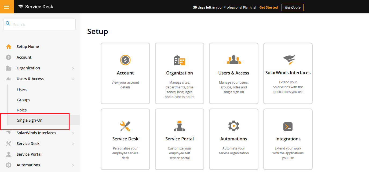Click the Service Desk tools icon in sidebar

pyautogui.click(x=9, y=144)
